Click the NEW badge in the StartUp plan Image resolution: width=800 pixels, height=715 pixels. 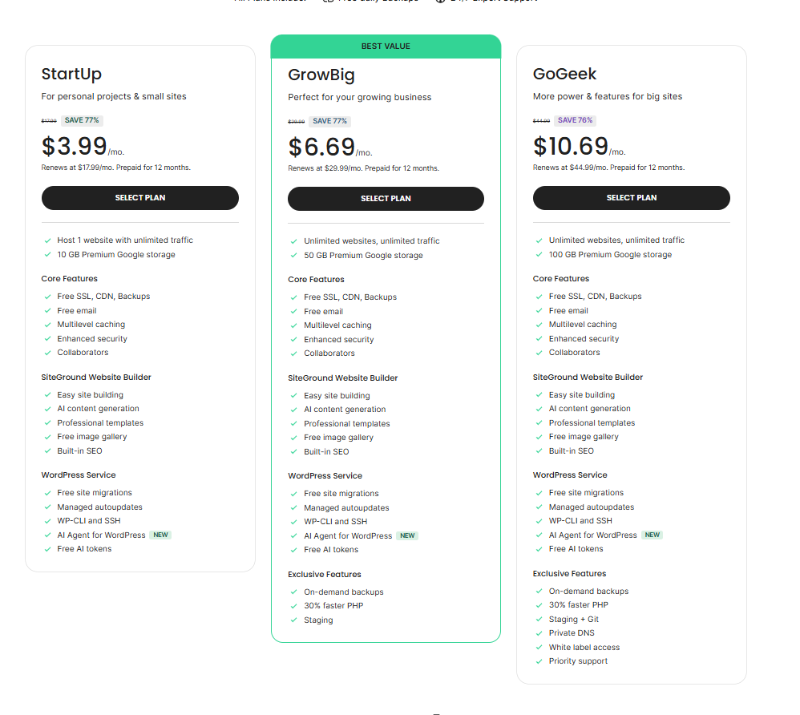coord(161,535)
